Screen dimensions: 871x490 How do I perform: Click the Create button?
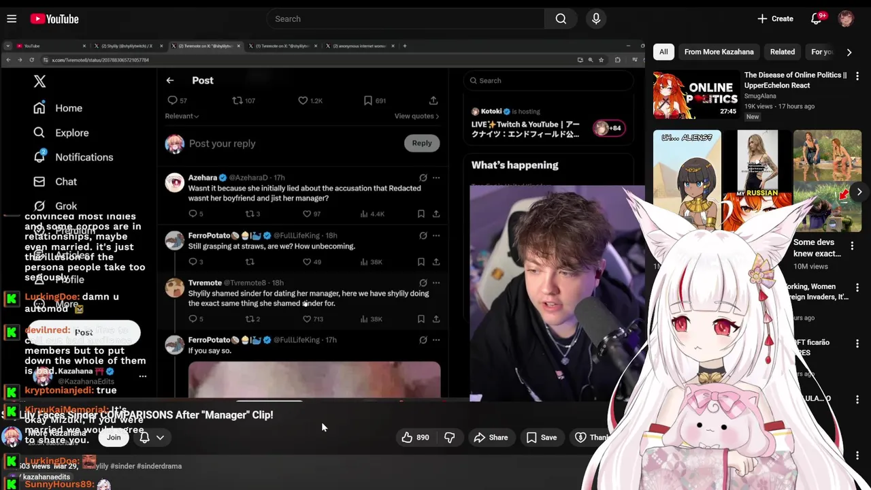(x=775, y=19)
